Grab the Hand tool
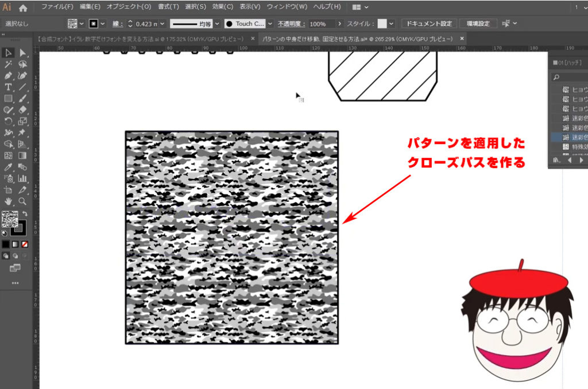The width and height of the screenshot is (588, 389). click(x=7, y=201)
